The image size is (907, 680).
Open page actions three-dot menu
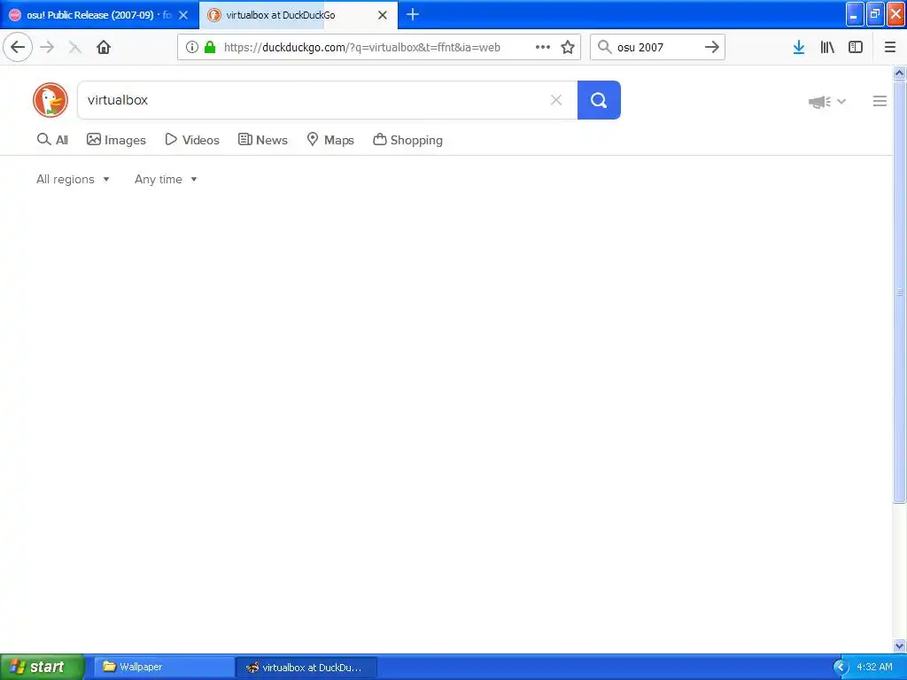pos(543,48)
